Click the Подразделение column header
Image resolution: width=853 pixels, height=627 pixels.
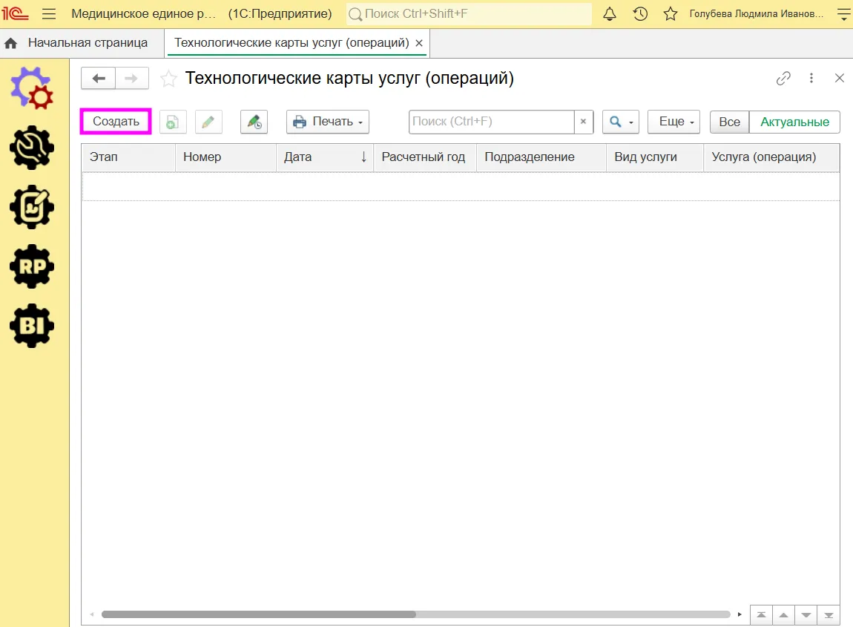tap(541, 157)
